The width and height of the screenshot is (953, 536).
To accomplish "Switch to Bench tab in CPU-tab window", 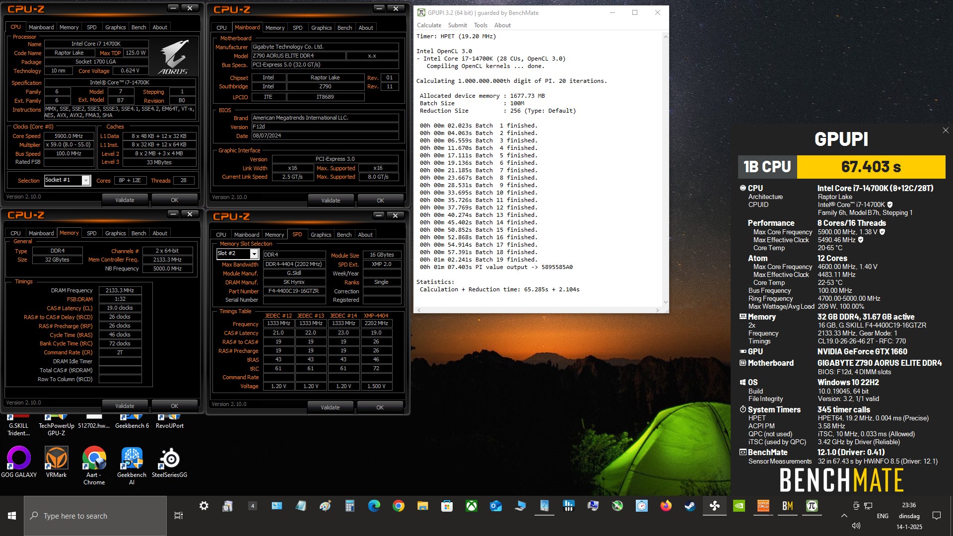I will (138, 27).
